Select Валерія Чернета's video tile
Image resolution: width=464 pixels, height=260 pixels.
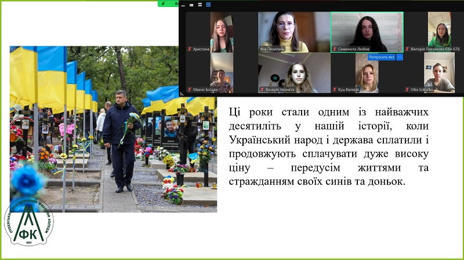(294, 73)
